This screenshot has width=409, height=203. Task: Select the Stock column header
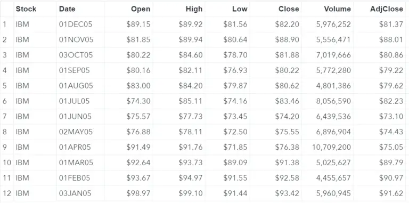pos(26,9)
